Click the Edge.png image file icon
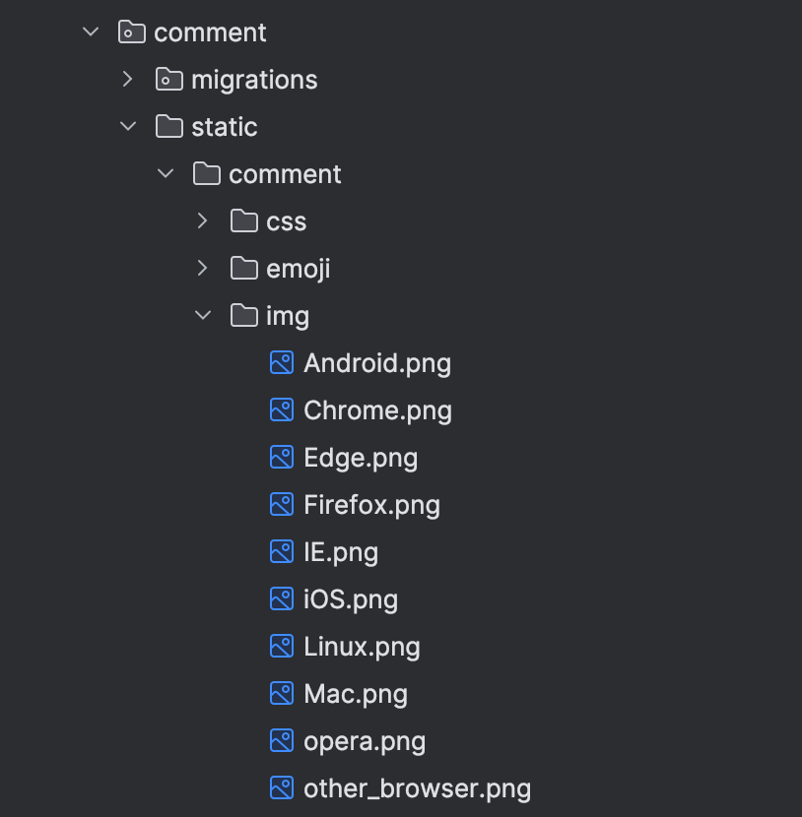The height and width of the screenshot is (817, 802). [x=282, y=458]
